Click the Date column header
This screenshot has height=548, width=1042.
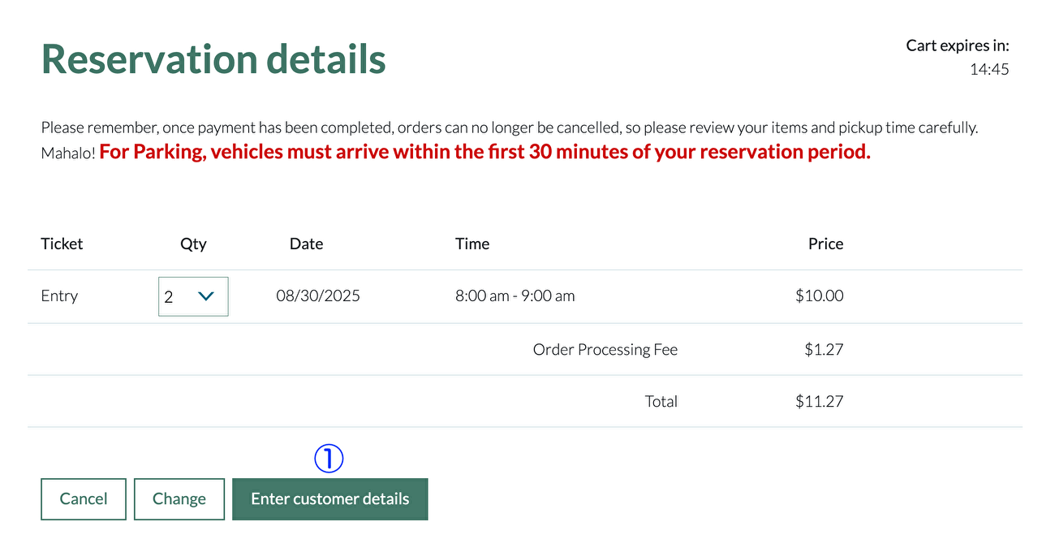(306, 244)
